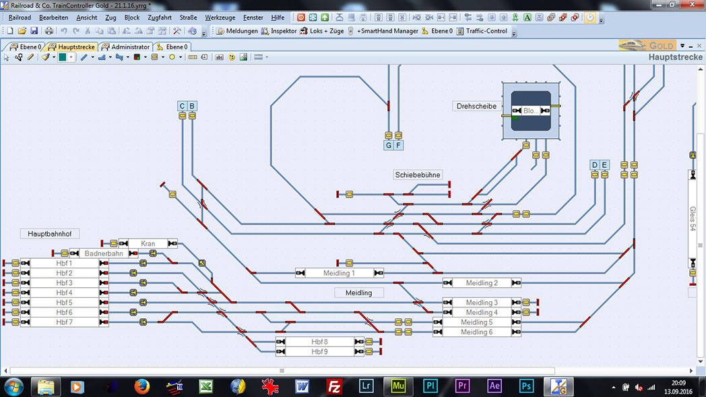The height and width of the screenshot is (397, 706).
Task: Click the clock icon in toolbar
Action: [x=590, y=18]
